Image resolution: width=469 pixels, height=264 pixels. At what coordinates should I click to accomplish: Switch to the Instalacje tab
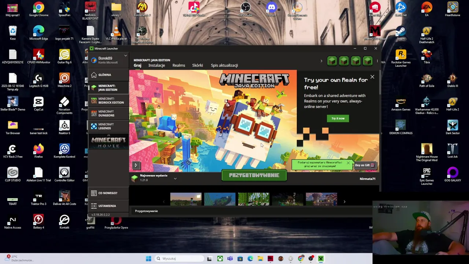(156, 65)
